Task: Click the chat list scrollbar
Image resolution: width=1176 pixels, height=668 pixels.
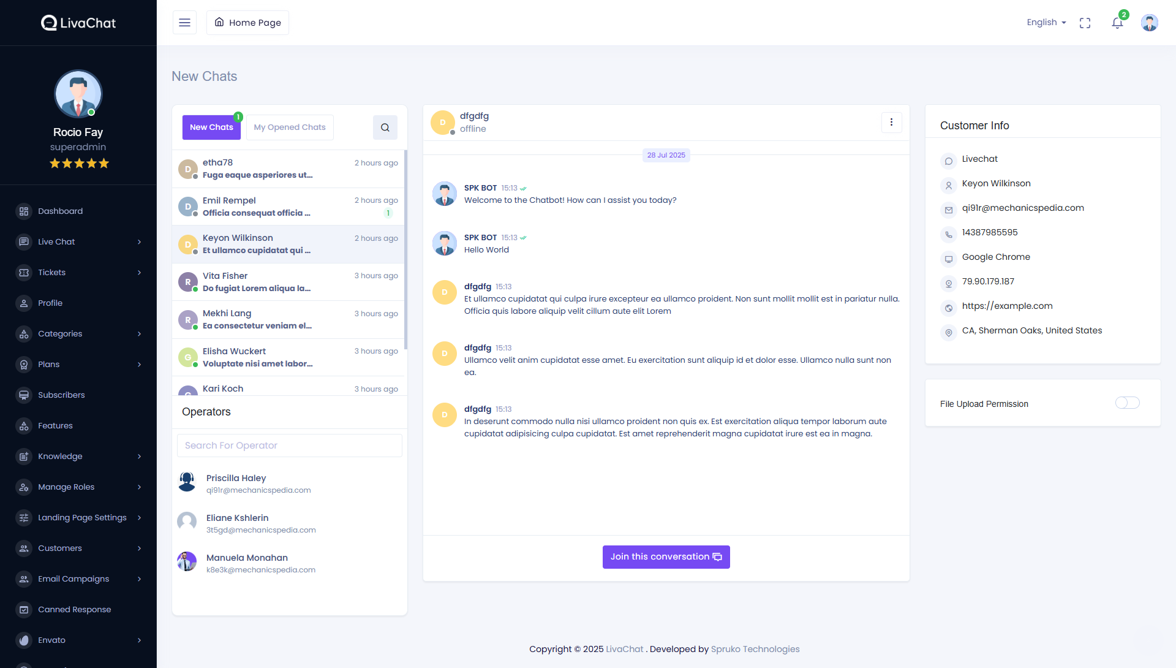Action: pyautogui.click(x=405, y=245)
